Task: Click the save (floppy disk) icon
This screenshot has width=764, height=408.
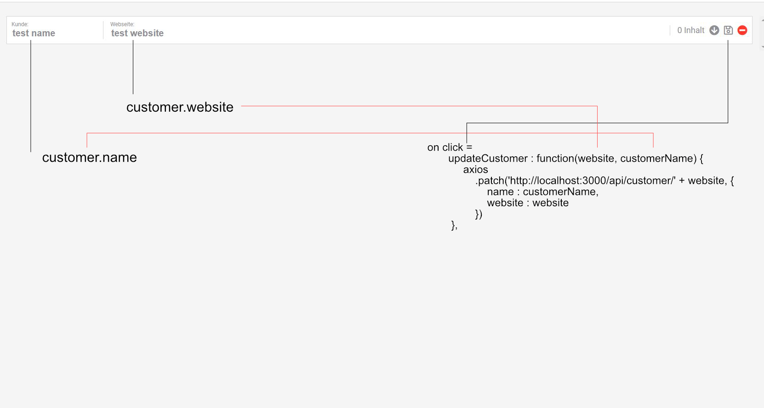Action: (x=728, y=30)
